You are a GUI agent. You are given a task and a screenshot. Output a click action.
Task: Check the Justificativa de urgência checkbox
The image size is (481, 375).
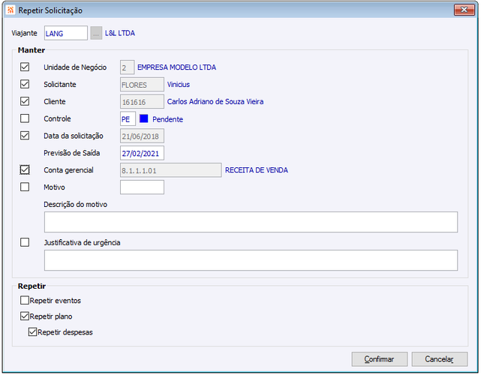(x=25, y=242)
